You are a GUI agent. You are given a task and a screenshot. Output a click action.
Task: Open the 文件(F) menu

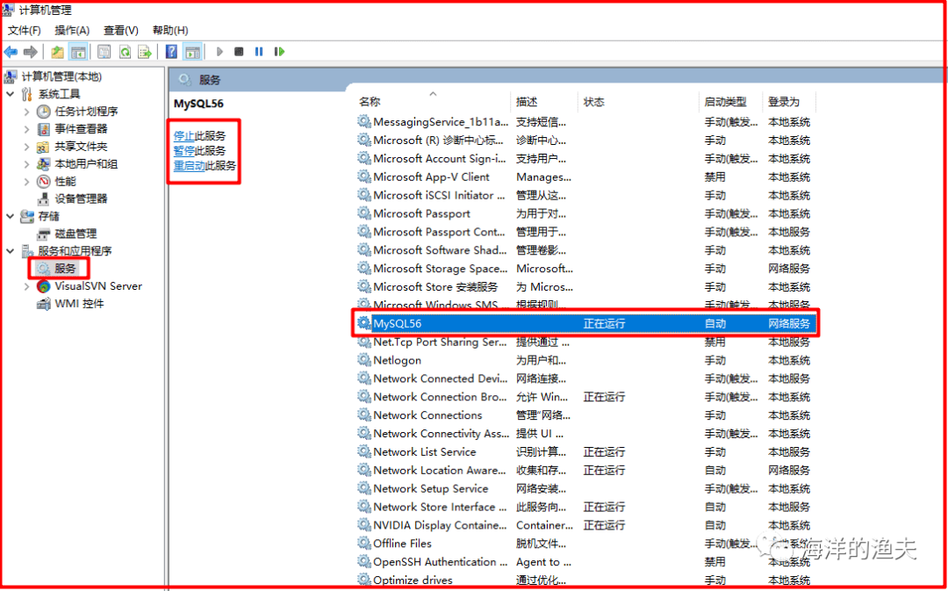pyautogui.click(x=25, y=30)
